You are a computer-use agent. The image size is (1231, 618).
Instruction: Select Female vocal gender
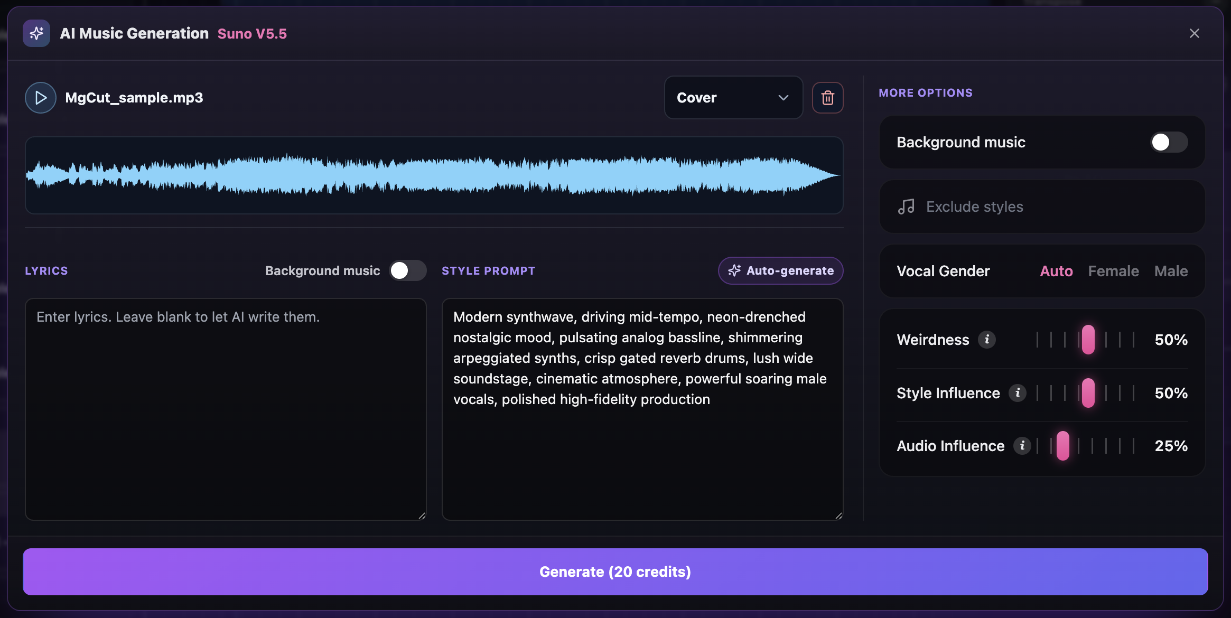click(x=1113, y=271)
